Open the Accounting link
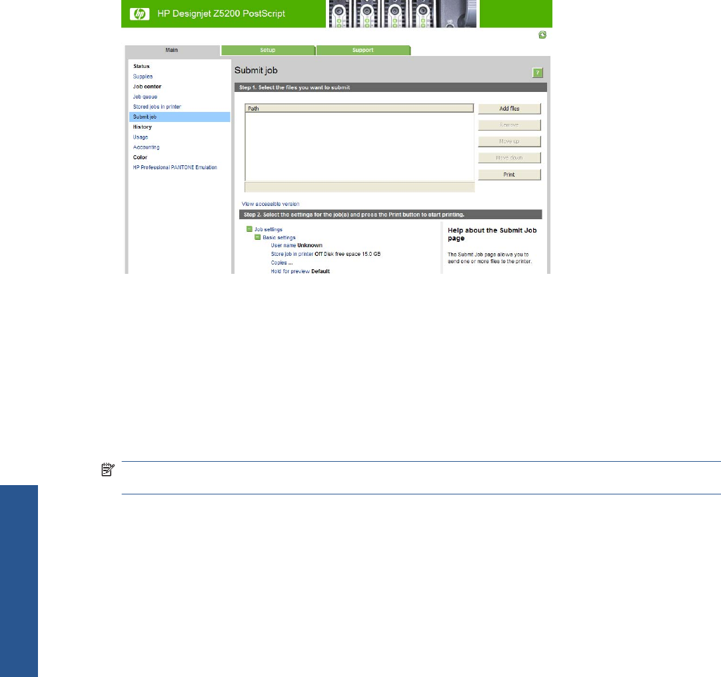721x677 pixels. (x=146, y=147)
